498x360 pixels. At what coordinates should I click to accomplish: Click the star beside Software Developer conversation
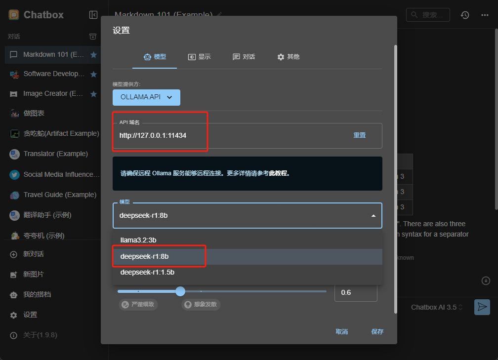93,74
